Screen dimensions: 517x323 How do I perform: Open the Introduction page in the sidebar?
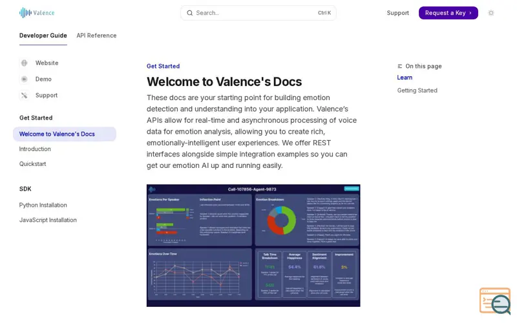coord(35,149)
